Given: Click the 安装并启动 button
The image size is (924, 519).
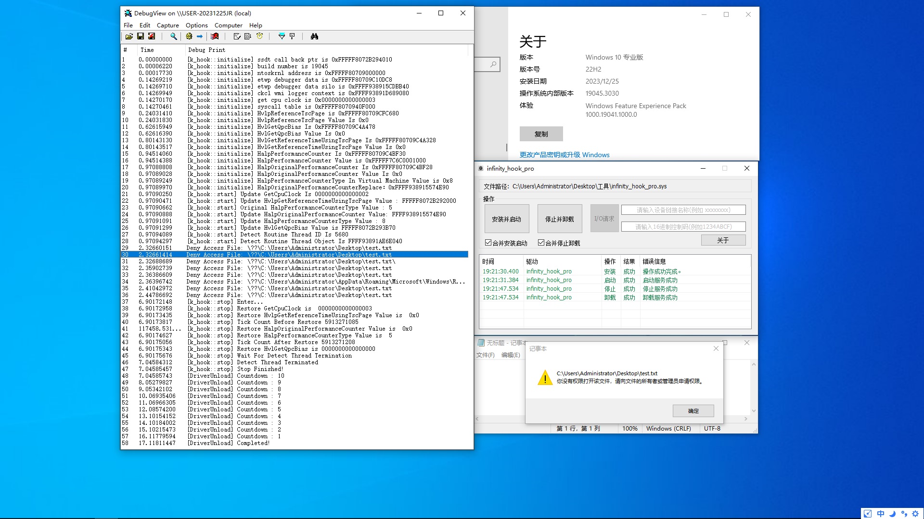Looking at the screenshot, I should coord(506,219).
